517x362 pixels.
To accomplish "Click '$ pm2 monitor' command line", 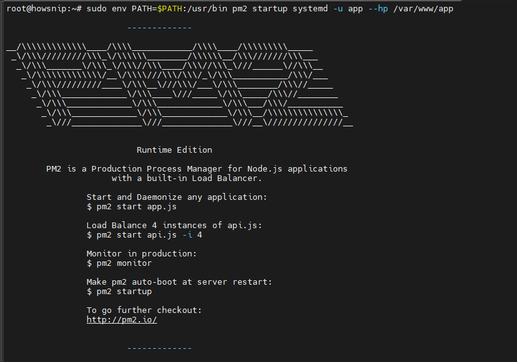I will coord(119,263).
